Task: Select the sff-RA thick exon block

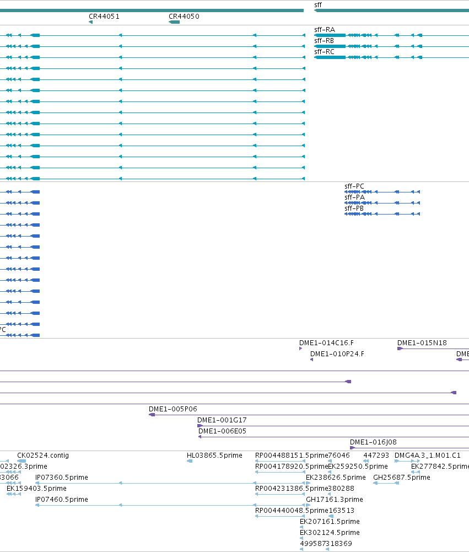Action: click(330, 35)
